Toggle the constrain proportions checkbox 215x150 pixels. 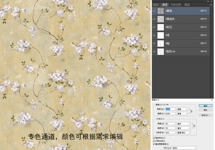pyautogui.click(x=154, y=141)
